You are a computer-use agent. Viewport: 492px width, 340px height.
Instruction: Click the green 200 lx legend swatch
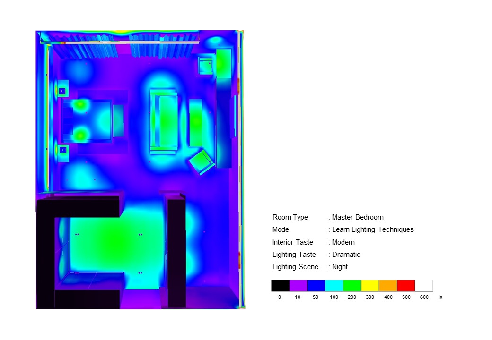click(352, 286)
